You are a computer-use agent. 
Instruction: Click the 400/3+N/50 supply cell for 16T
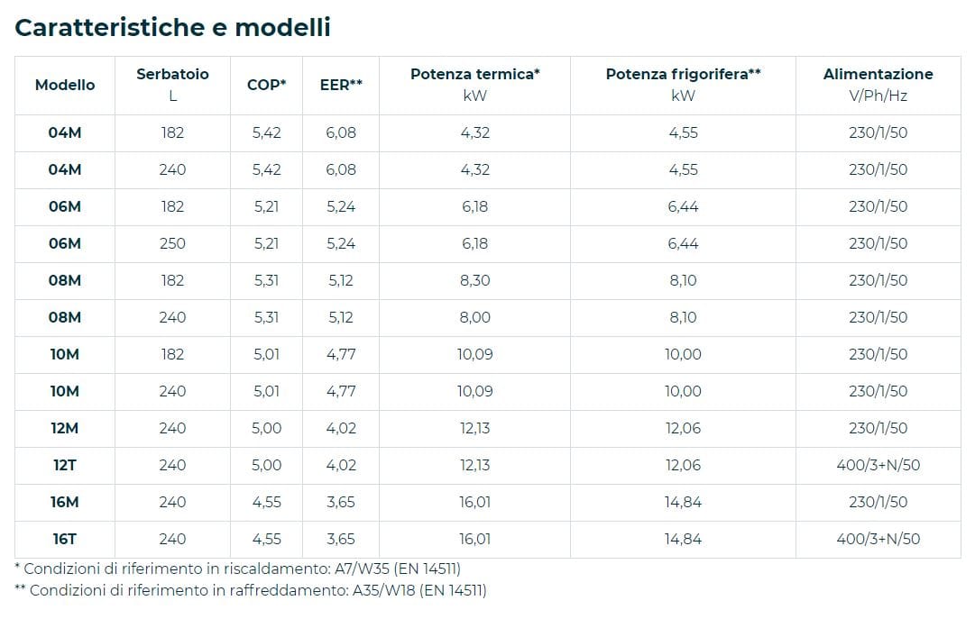(878, 539)
